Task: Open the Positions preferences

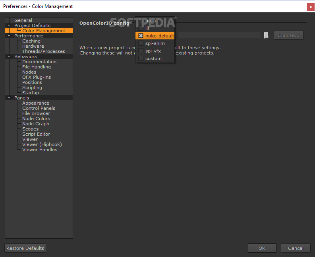Action: click(32, 82)
